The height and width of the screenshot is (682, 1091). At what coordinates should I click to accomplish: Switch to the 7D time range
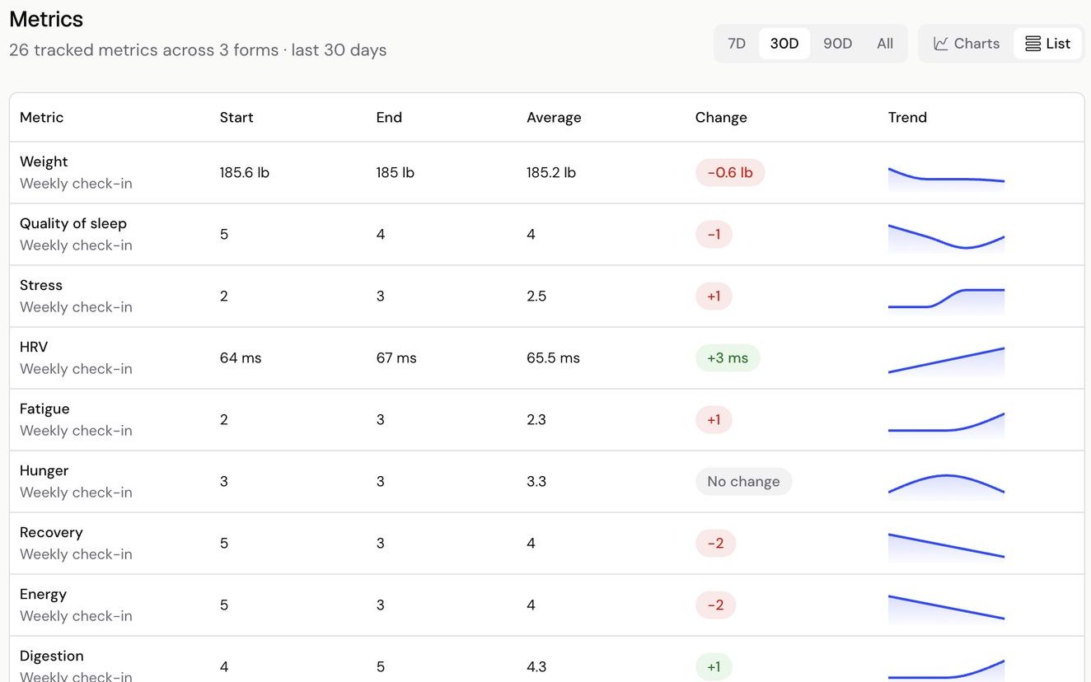(737, 44)
